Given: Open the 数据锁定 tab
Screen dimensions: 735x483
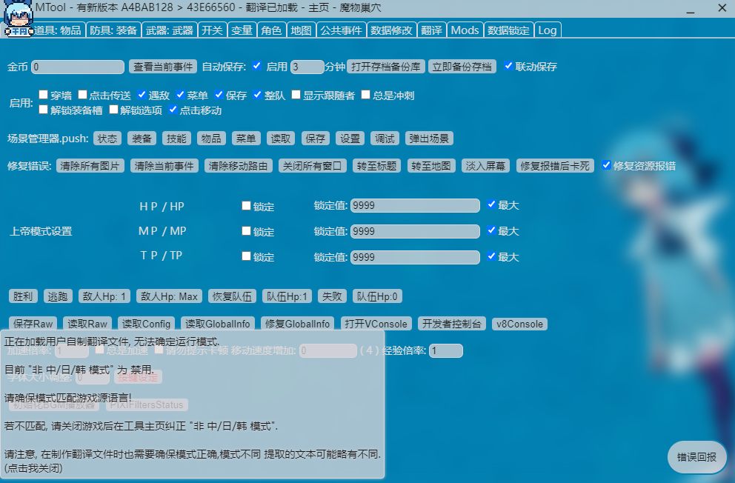Looking at the screenshot, I should pyautogui.click(x=508, y=30).
